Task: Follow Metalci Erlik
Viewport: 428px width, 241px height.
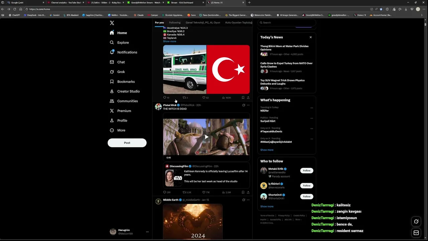Action: click(307, 171)
